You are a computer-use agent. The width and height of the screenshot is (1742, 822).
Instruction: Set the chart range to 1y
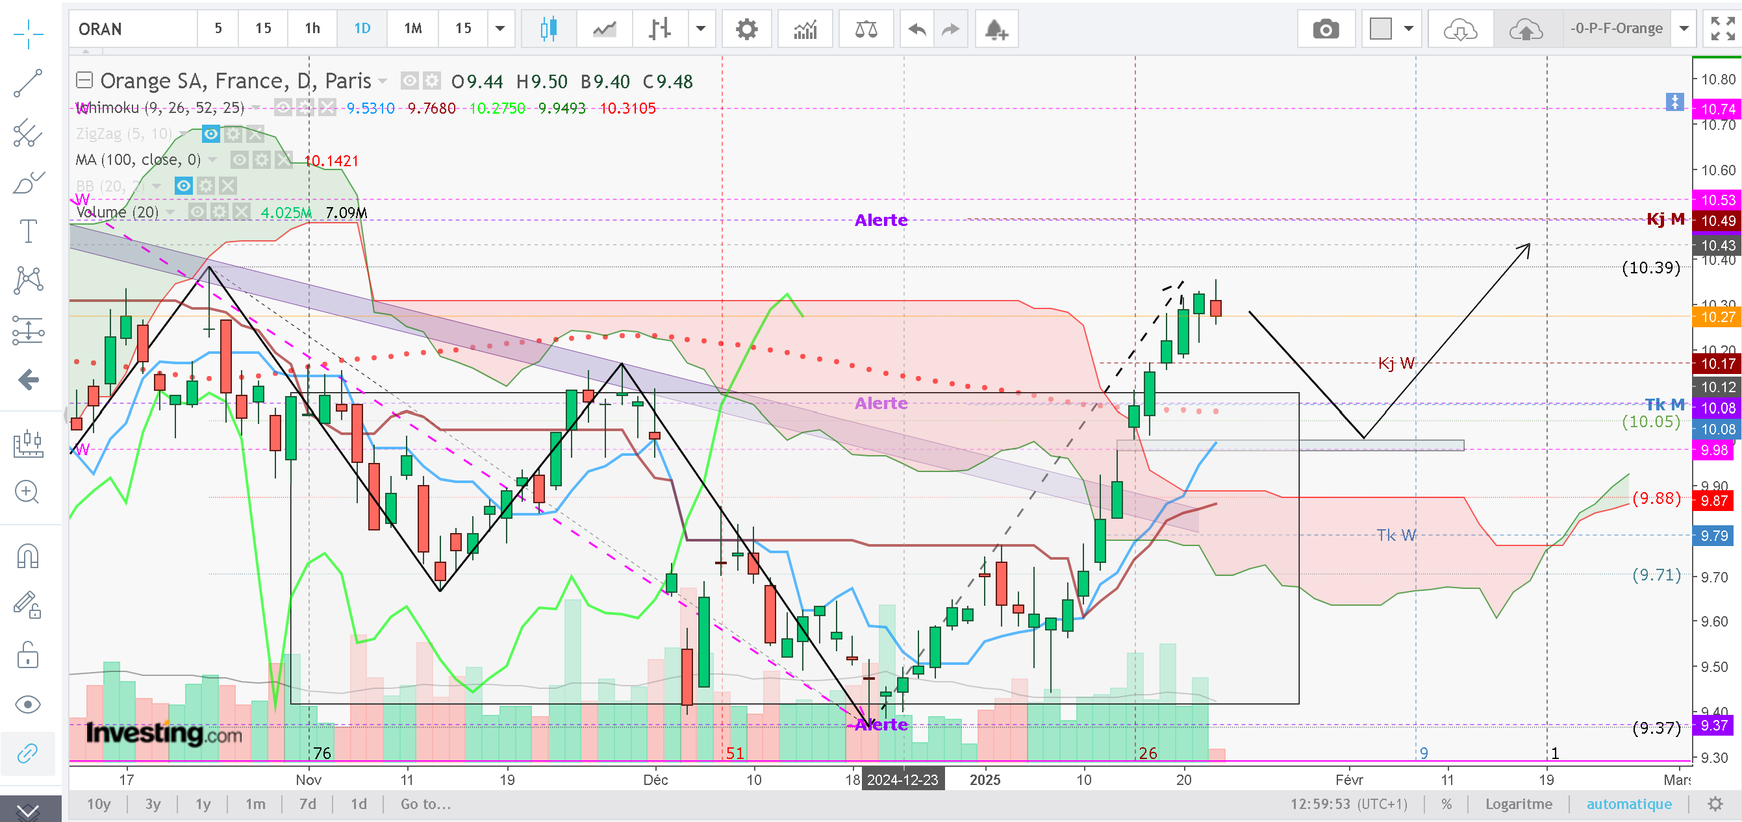pos(203,804)
